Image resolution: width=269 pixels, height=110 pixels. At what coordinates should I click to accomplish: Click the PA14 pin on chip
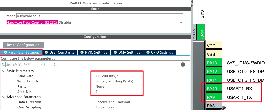click(201, 32)
